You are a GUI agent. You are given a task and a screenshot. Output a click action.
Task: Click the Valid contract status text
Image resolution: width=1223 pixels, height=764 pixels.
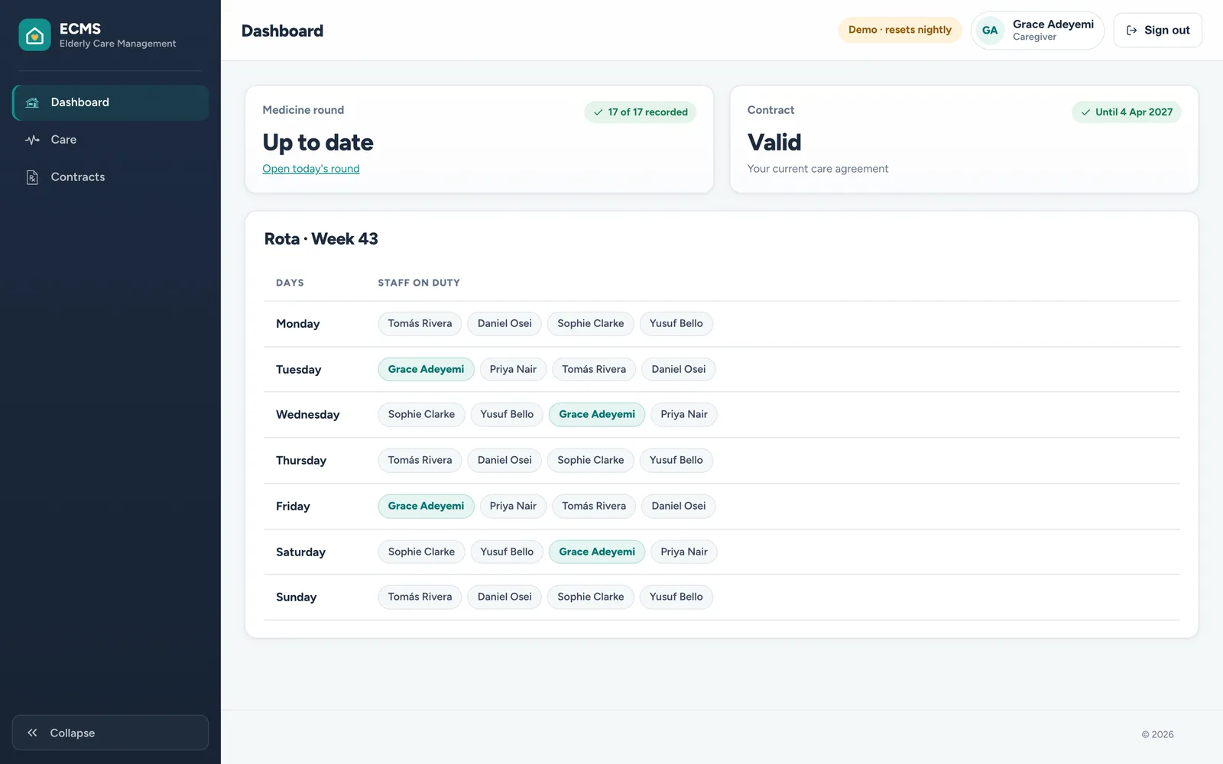point(774,143)
